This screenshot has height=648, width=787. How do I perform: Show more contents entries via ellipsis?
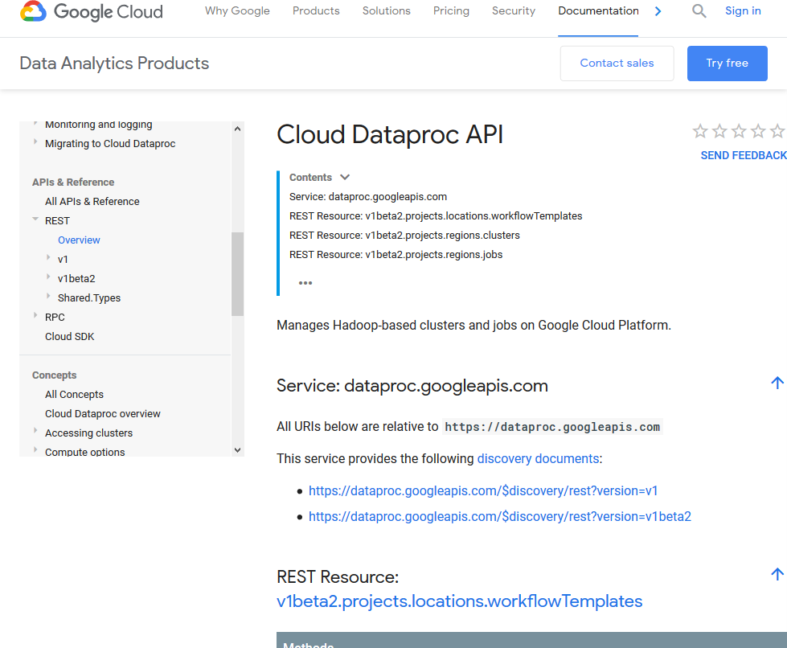tap(305, 283)
